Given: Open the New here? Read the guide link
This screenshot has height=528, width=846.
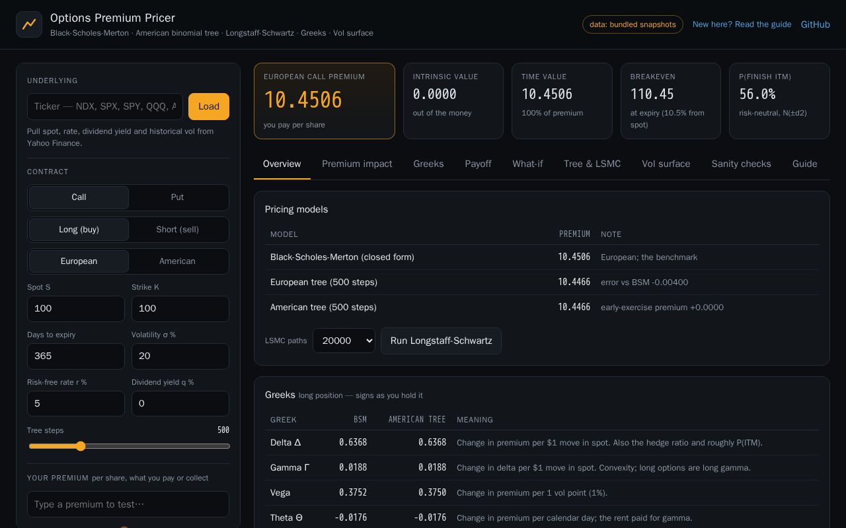Looking at the screenshot, I should [742, 24].
